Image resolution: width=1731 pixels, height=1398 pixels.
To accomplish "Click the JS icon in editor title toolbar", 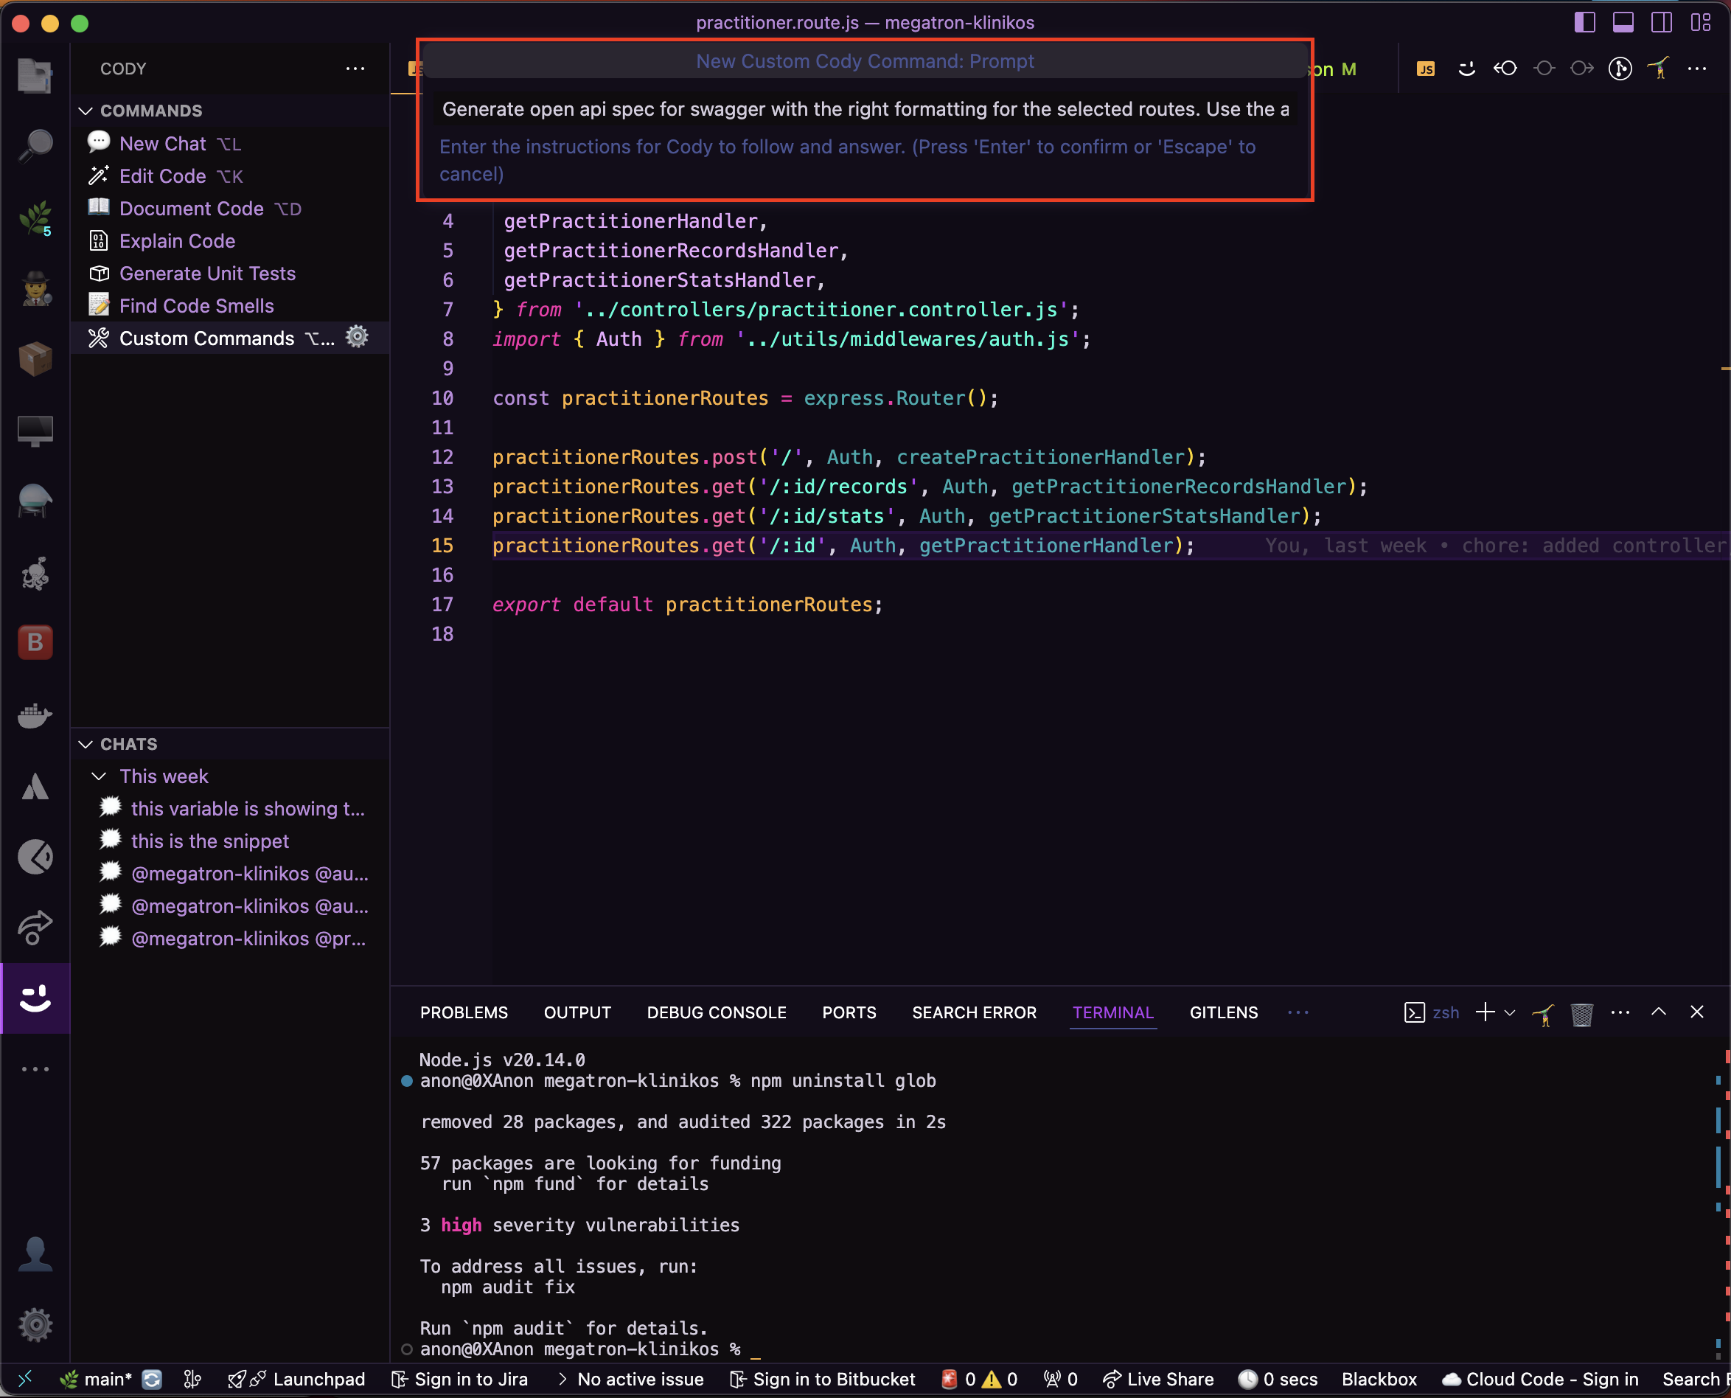I will point(1426,69).
